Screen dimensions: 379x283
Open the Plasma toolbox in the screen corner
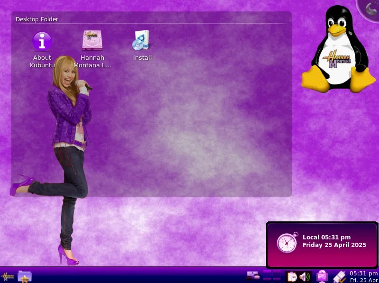tap(370, 9)
